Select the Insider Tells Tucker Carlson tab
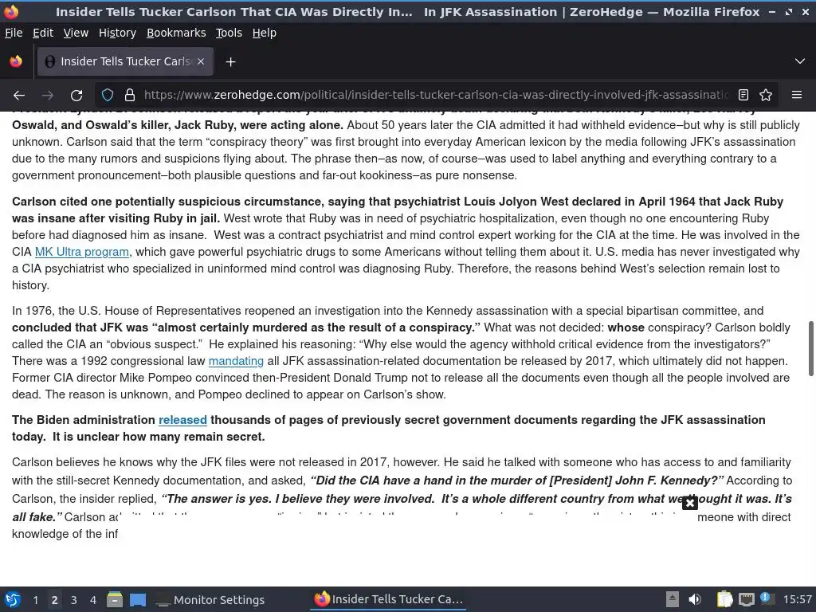 tap(125, 61)
